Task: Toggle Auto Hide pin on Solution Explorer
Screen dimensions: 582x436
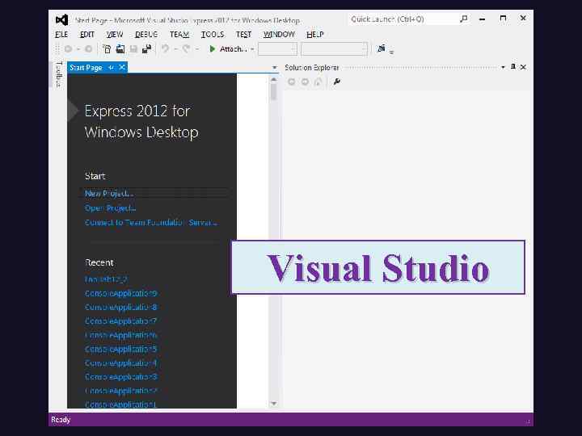Action: [513, 67]
